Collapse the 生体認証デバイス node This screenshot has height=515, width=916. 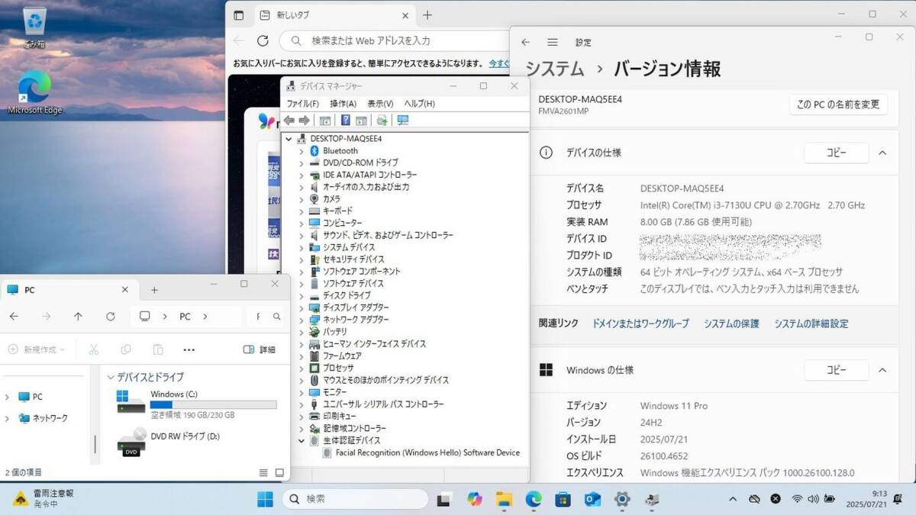(x=301, y=440)
